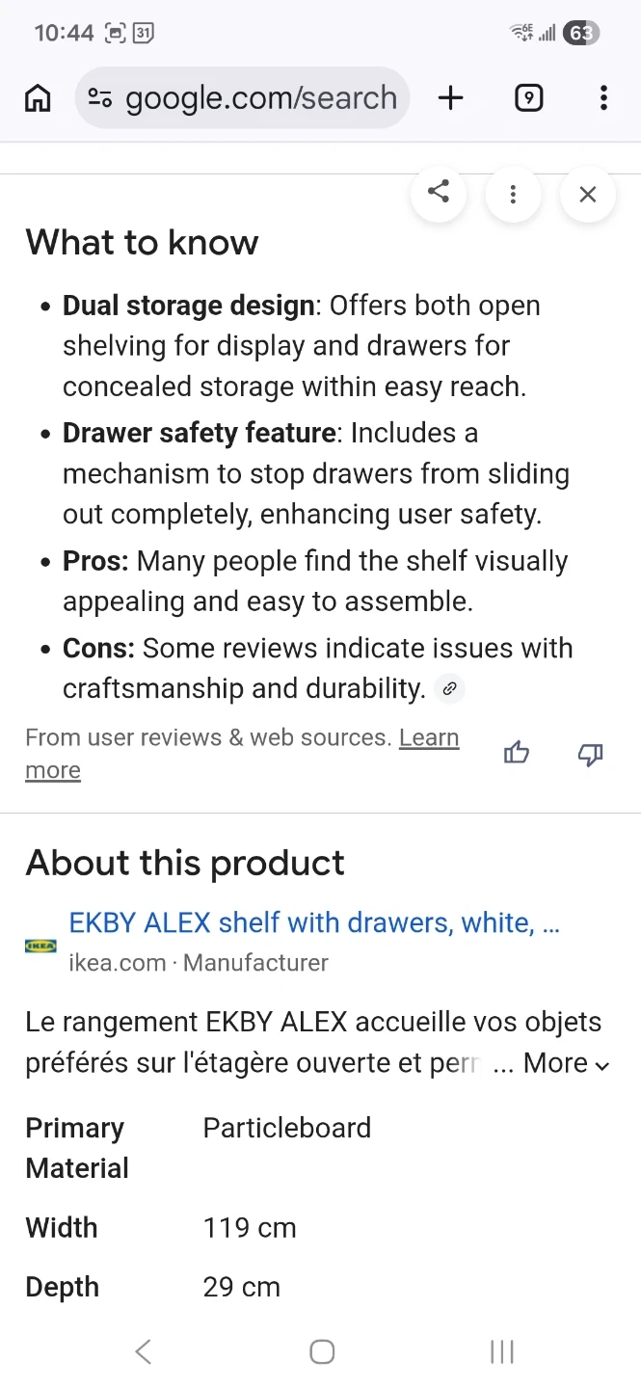Expand description with More chevron

(x=566, y=1063)
